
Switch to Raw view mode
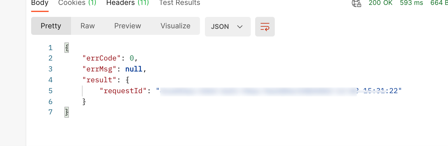point(88,26)
